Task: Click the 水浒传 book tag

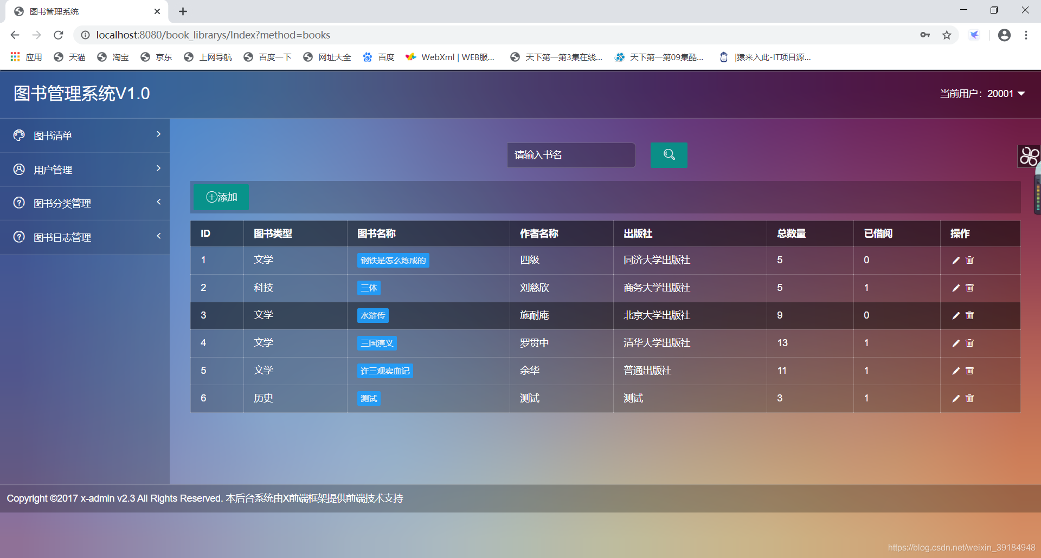Action: point(373,316)
